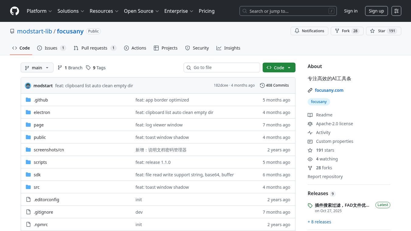The width and height of the screenshot is (411, 231).
Task: Open the Open Source navigation menu
Action: click(x=141, y=11)
